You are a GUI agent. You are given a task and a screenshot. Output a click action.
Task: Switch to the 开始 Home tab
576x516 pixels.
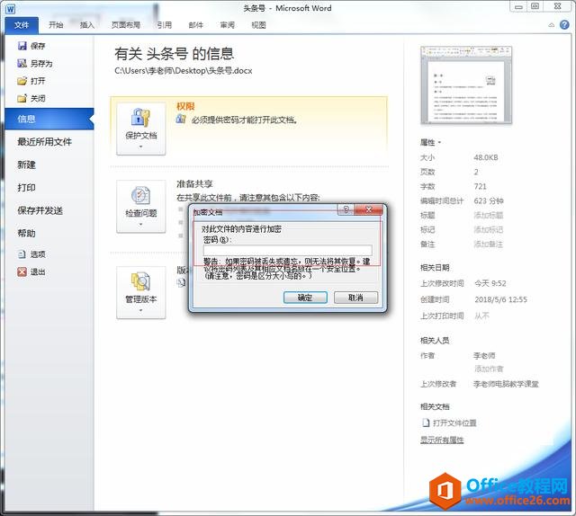56,25
